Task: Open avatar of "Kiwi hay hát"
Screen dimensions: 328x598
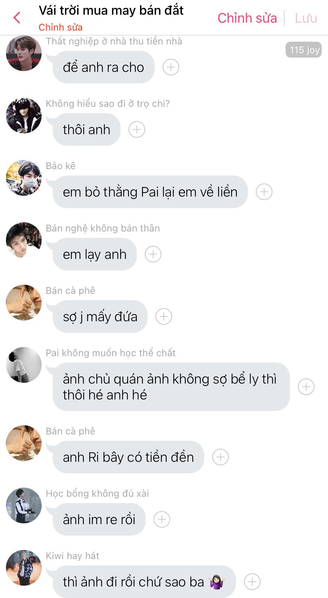Action: click(24, 568)
